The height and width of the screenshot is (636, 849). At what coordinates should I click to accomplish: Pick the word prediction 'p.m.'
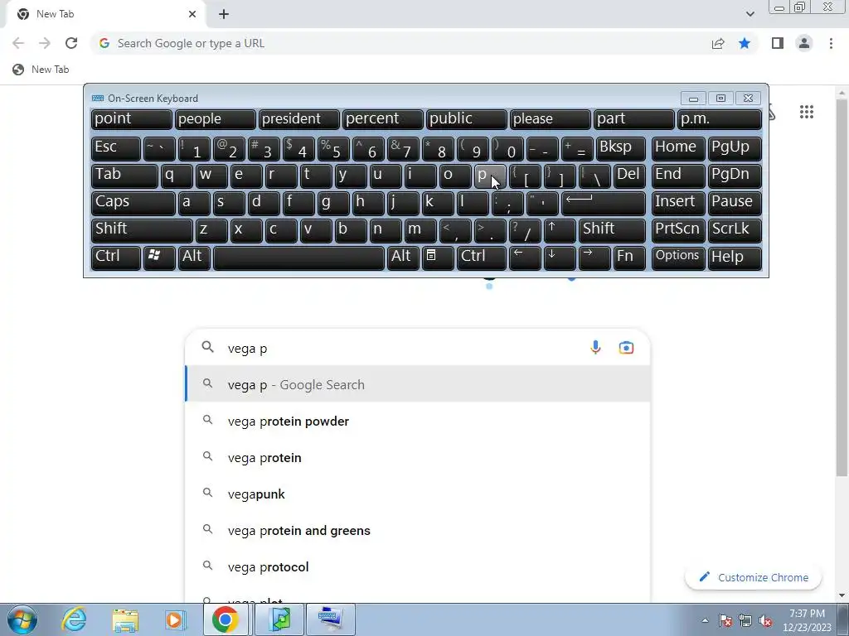[x=719, y=119]
